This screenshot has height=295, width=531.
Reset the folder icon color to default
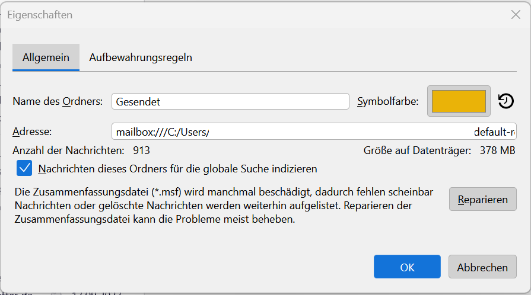(505, 101)
